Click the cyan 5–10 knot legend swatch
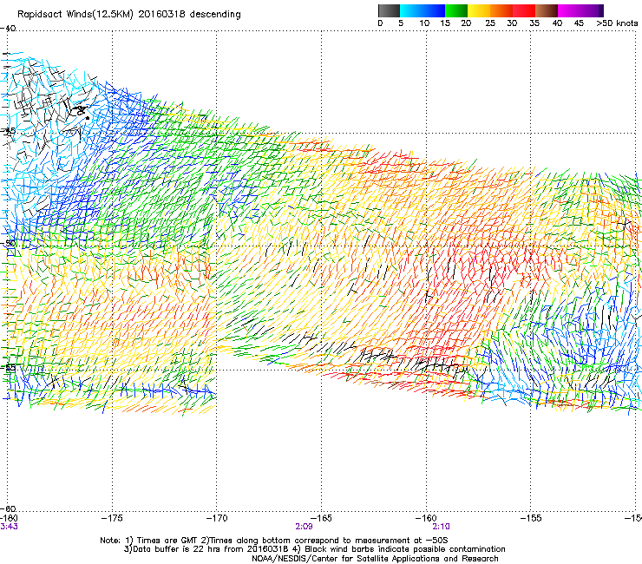 point(411,10)
